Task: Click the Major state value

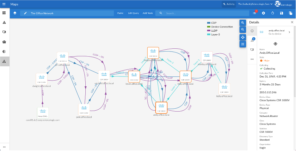Action: coord(267,61)
